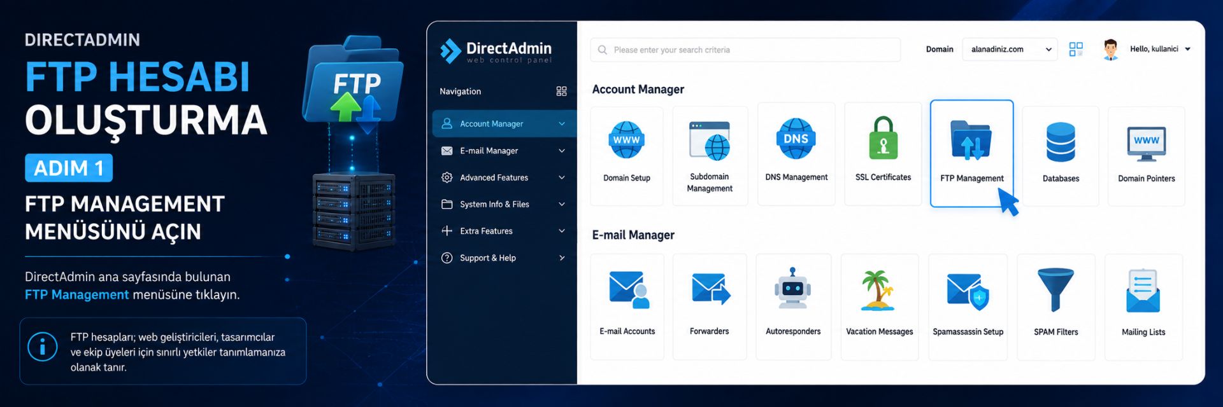Select Account Manager menu label in sidebar
Screen dimensions: 1223x407
point(492,124)
